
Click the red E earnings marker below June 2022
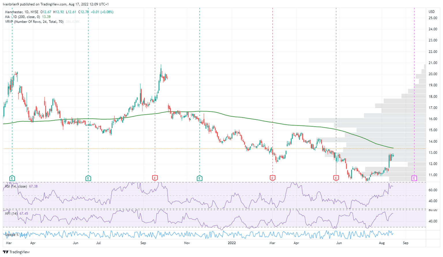[x=336, y=178]
